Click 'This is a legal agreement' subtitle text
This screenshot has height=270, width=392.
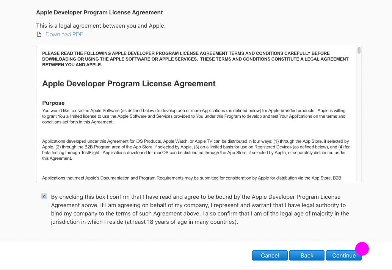tap(101, 26)
